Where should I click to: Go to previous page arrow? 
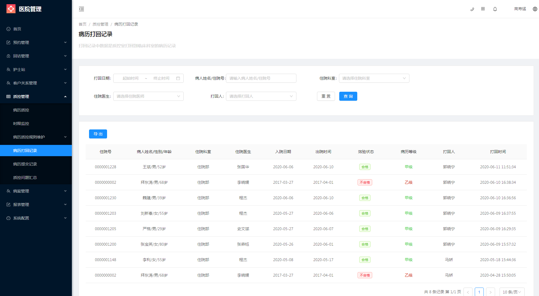pos(468,292)
